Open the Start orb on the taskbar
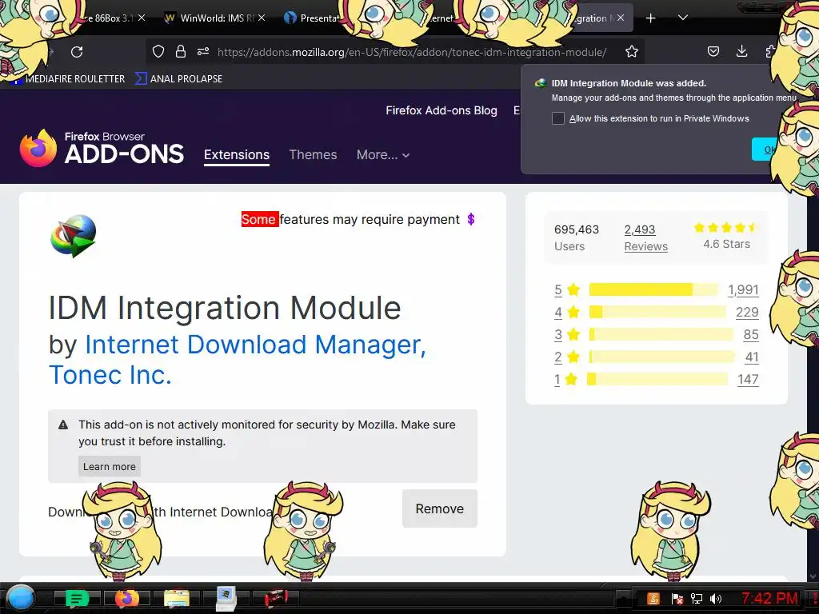Viewport: 819px width, 614px height. 20,598
